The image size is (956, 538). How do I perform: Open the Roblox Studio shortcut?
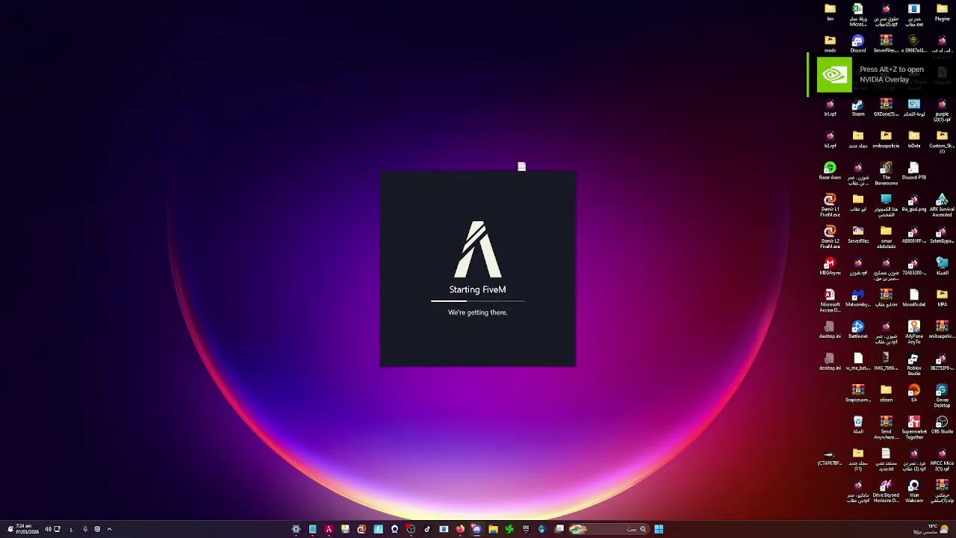pos(913,364)
